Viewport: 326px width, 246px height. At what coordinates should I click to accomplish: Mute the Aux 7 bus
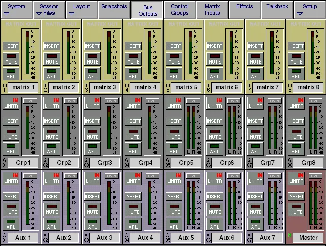pyautogui.click(x=256, y=210)
